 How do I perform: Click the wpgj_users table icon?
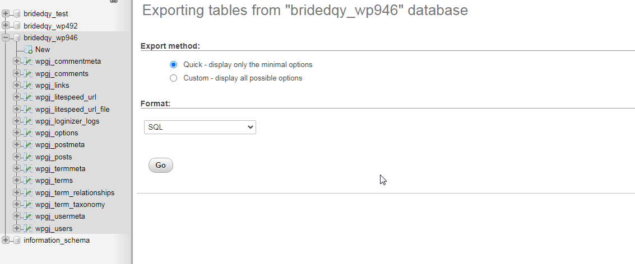(29, 229)
